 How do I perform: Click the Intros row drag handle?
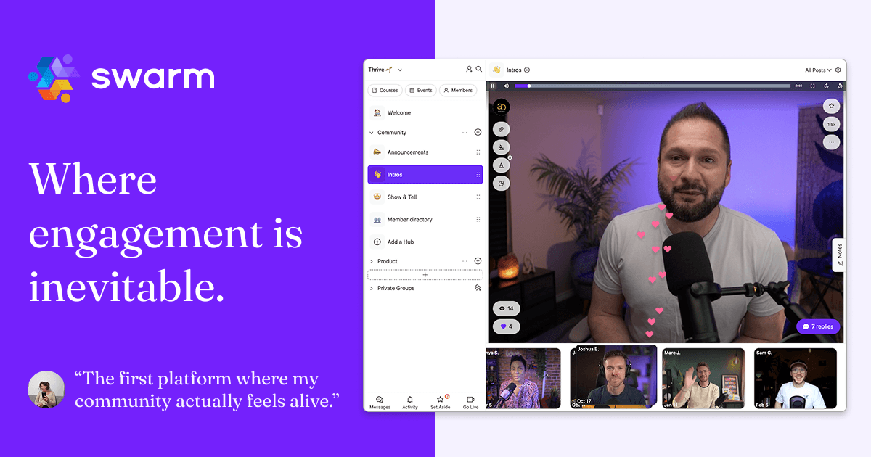[478, 175]
